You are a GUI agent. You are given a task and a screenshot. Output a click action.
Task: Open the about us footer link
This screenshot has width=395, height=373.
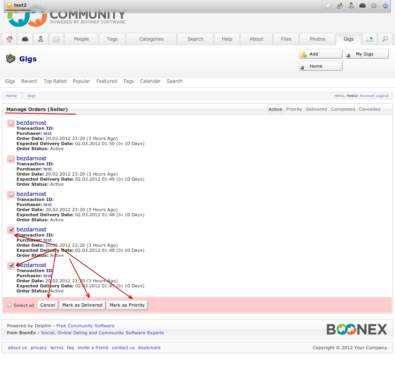click(17, 348)
